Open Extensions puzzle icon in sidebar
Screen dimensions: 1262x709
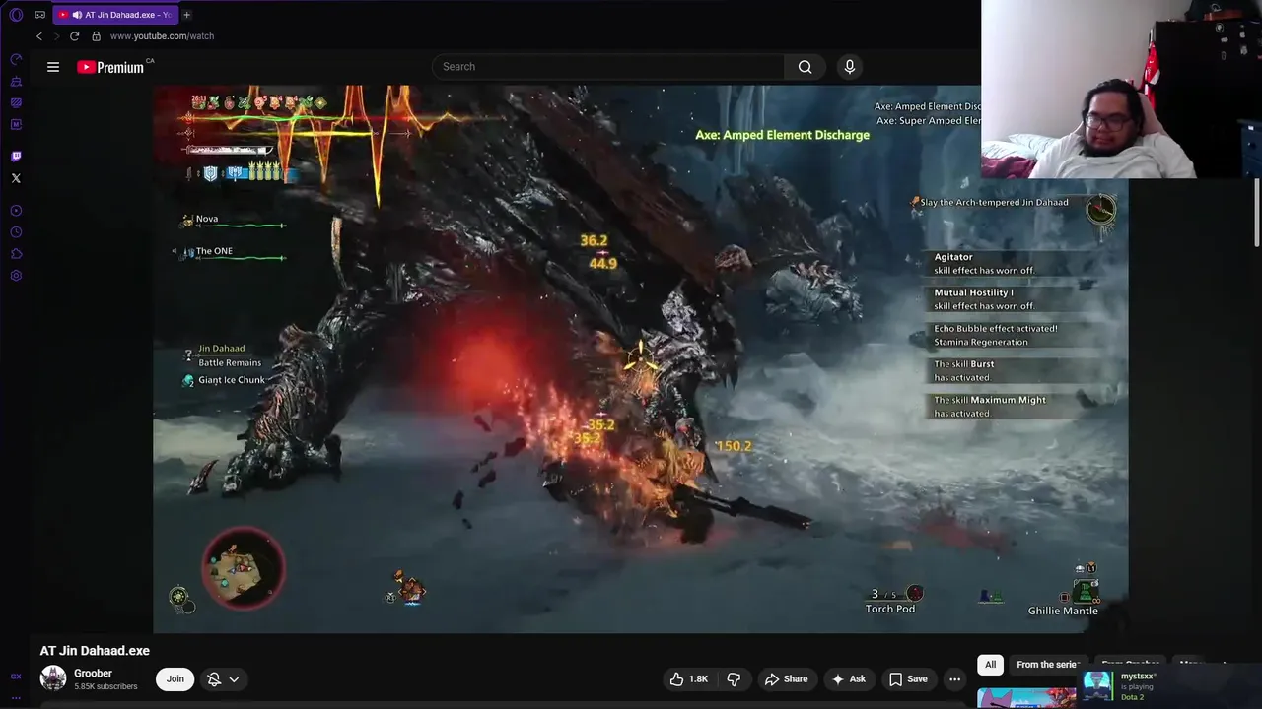click(16, 254)
